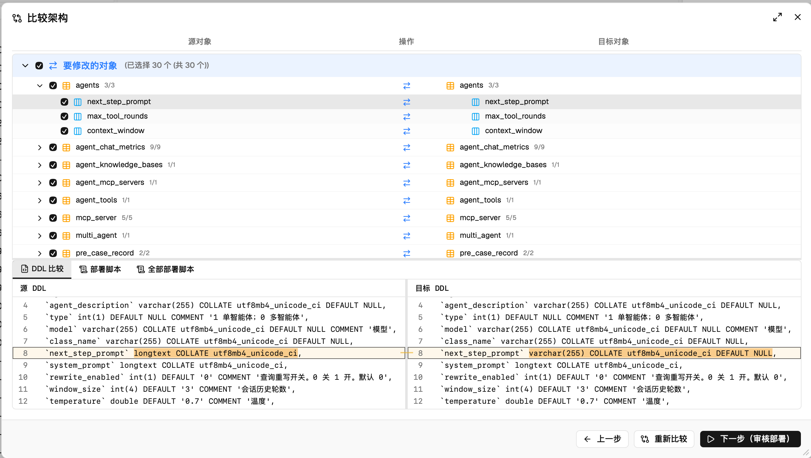This screenshot has width=811, height=458.
Task: Click the target next_step_prompt column icon
Action: (x=476, y=102)
